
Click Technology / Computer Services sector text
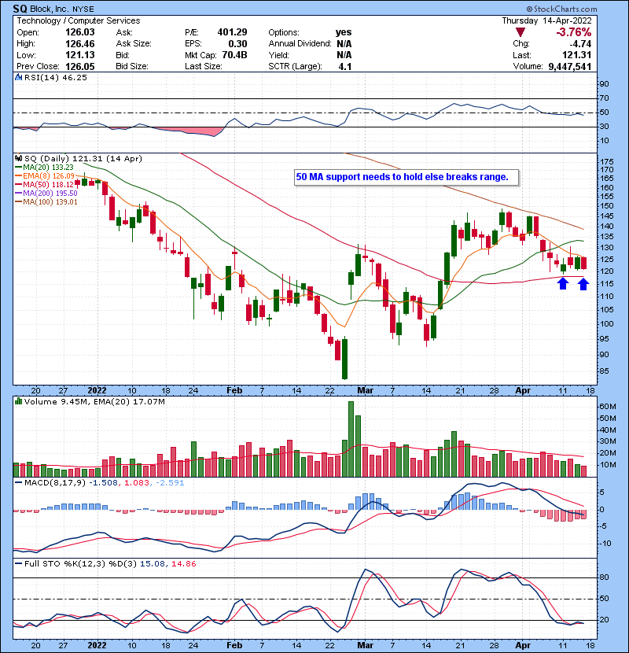[x=79, y=20]
